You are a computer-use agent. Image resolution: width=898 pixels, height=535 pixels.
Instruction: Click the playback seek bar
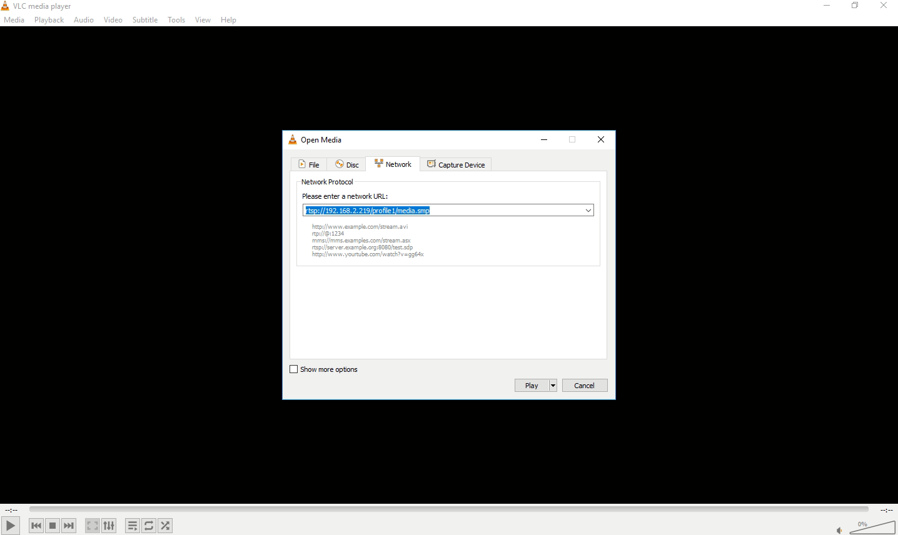coord(448,509)
